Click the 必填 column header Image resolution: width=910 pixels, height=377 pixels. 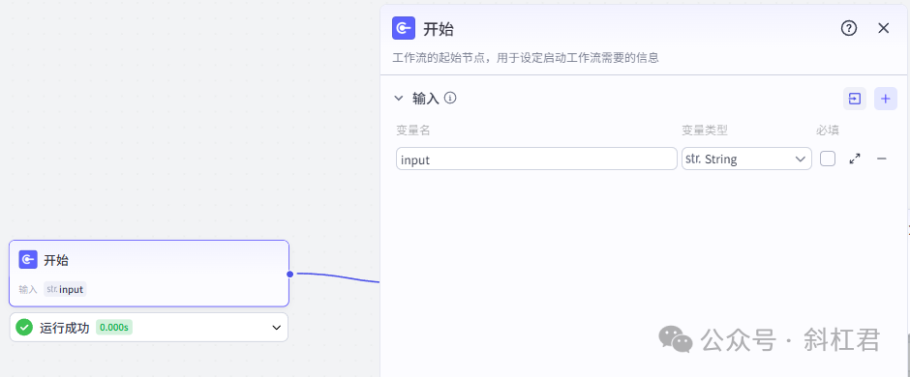click(828, 130)
